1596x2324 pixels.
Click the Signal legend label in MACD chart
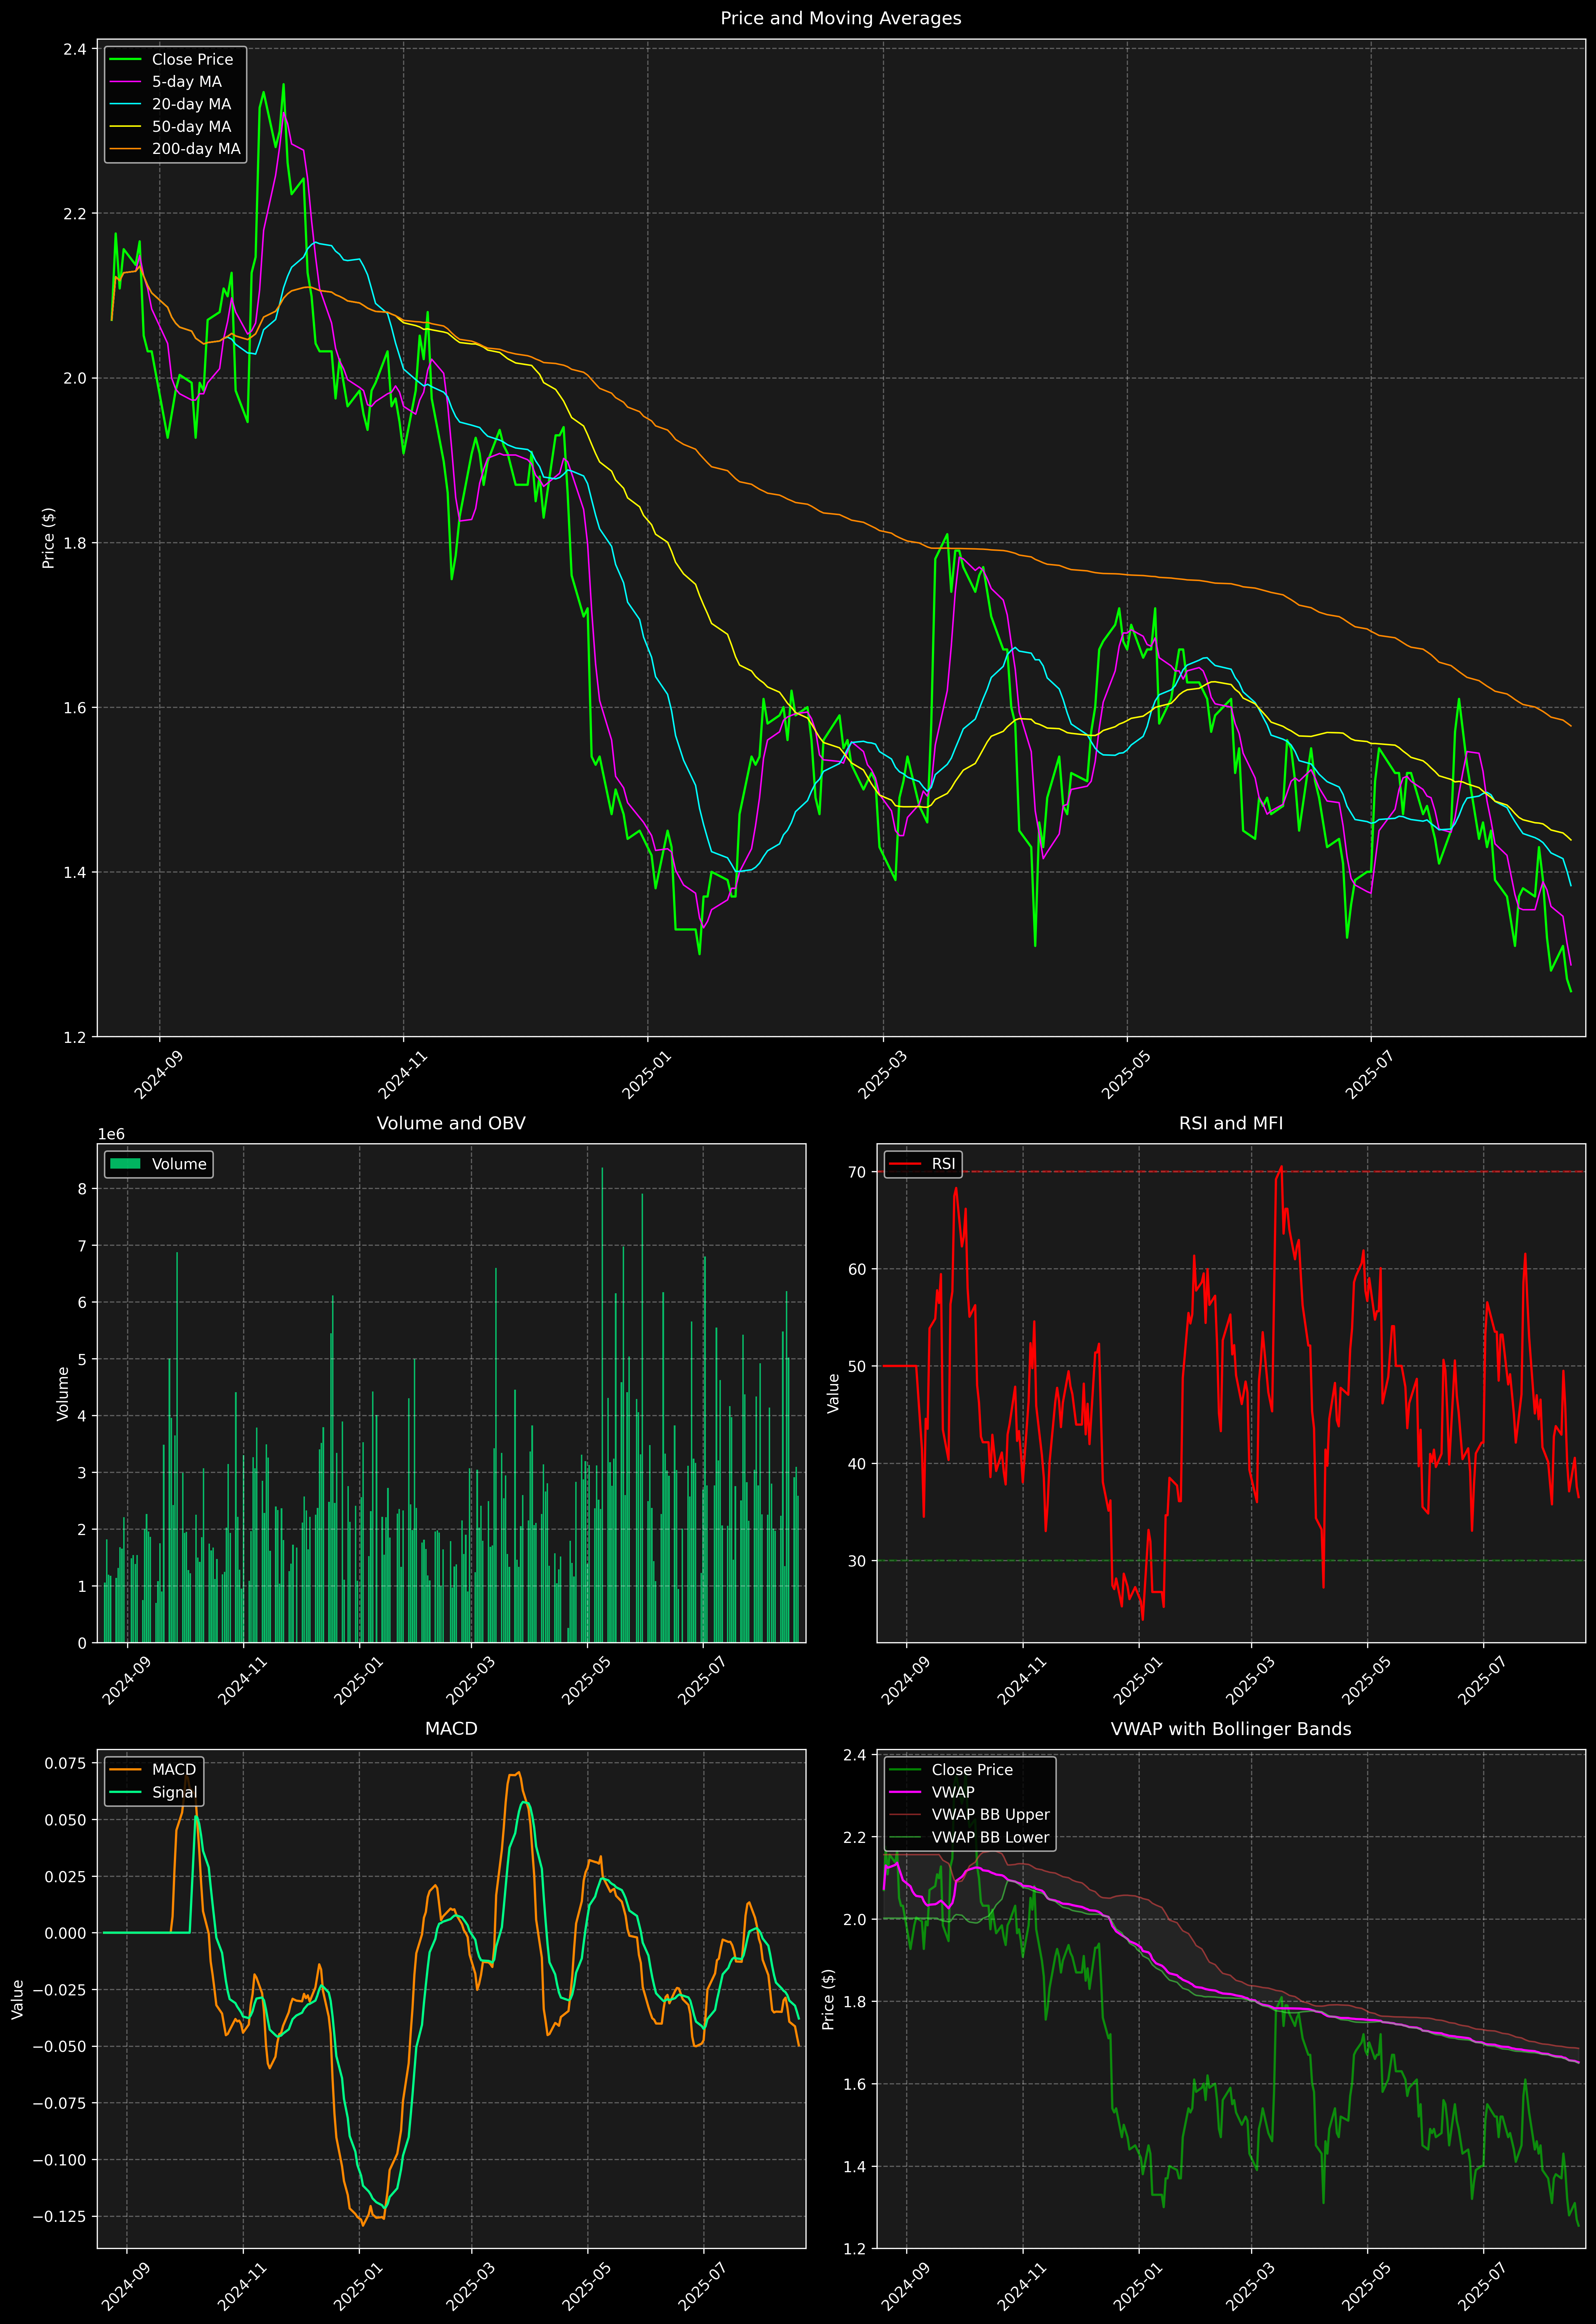click(175, 1792)
